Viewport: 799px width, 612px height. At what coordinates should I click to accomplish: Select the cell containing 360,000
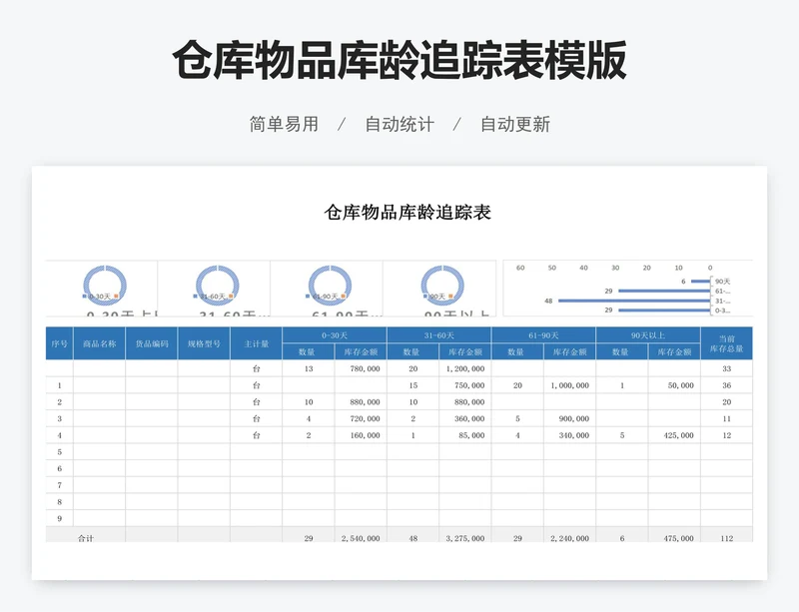[464, 418]
